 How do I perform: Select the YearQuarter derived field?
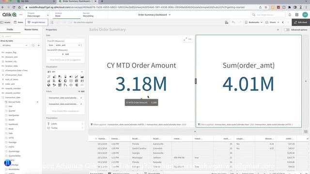point(14,115)
